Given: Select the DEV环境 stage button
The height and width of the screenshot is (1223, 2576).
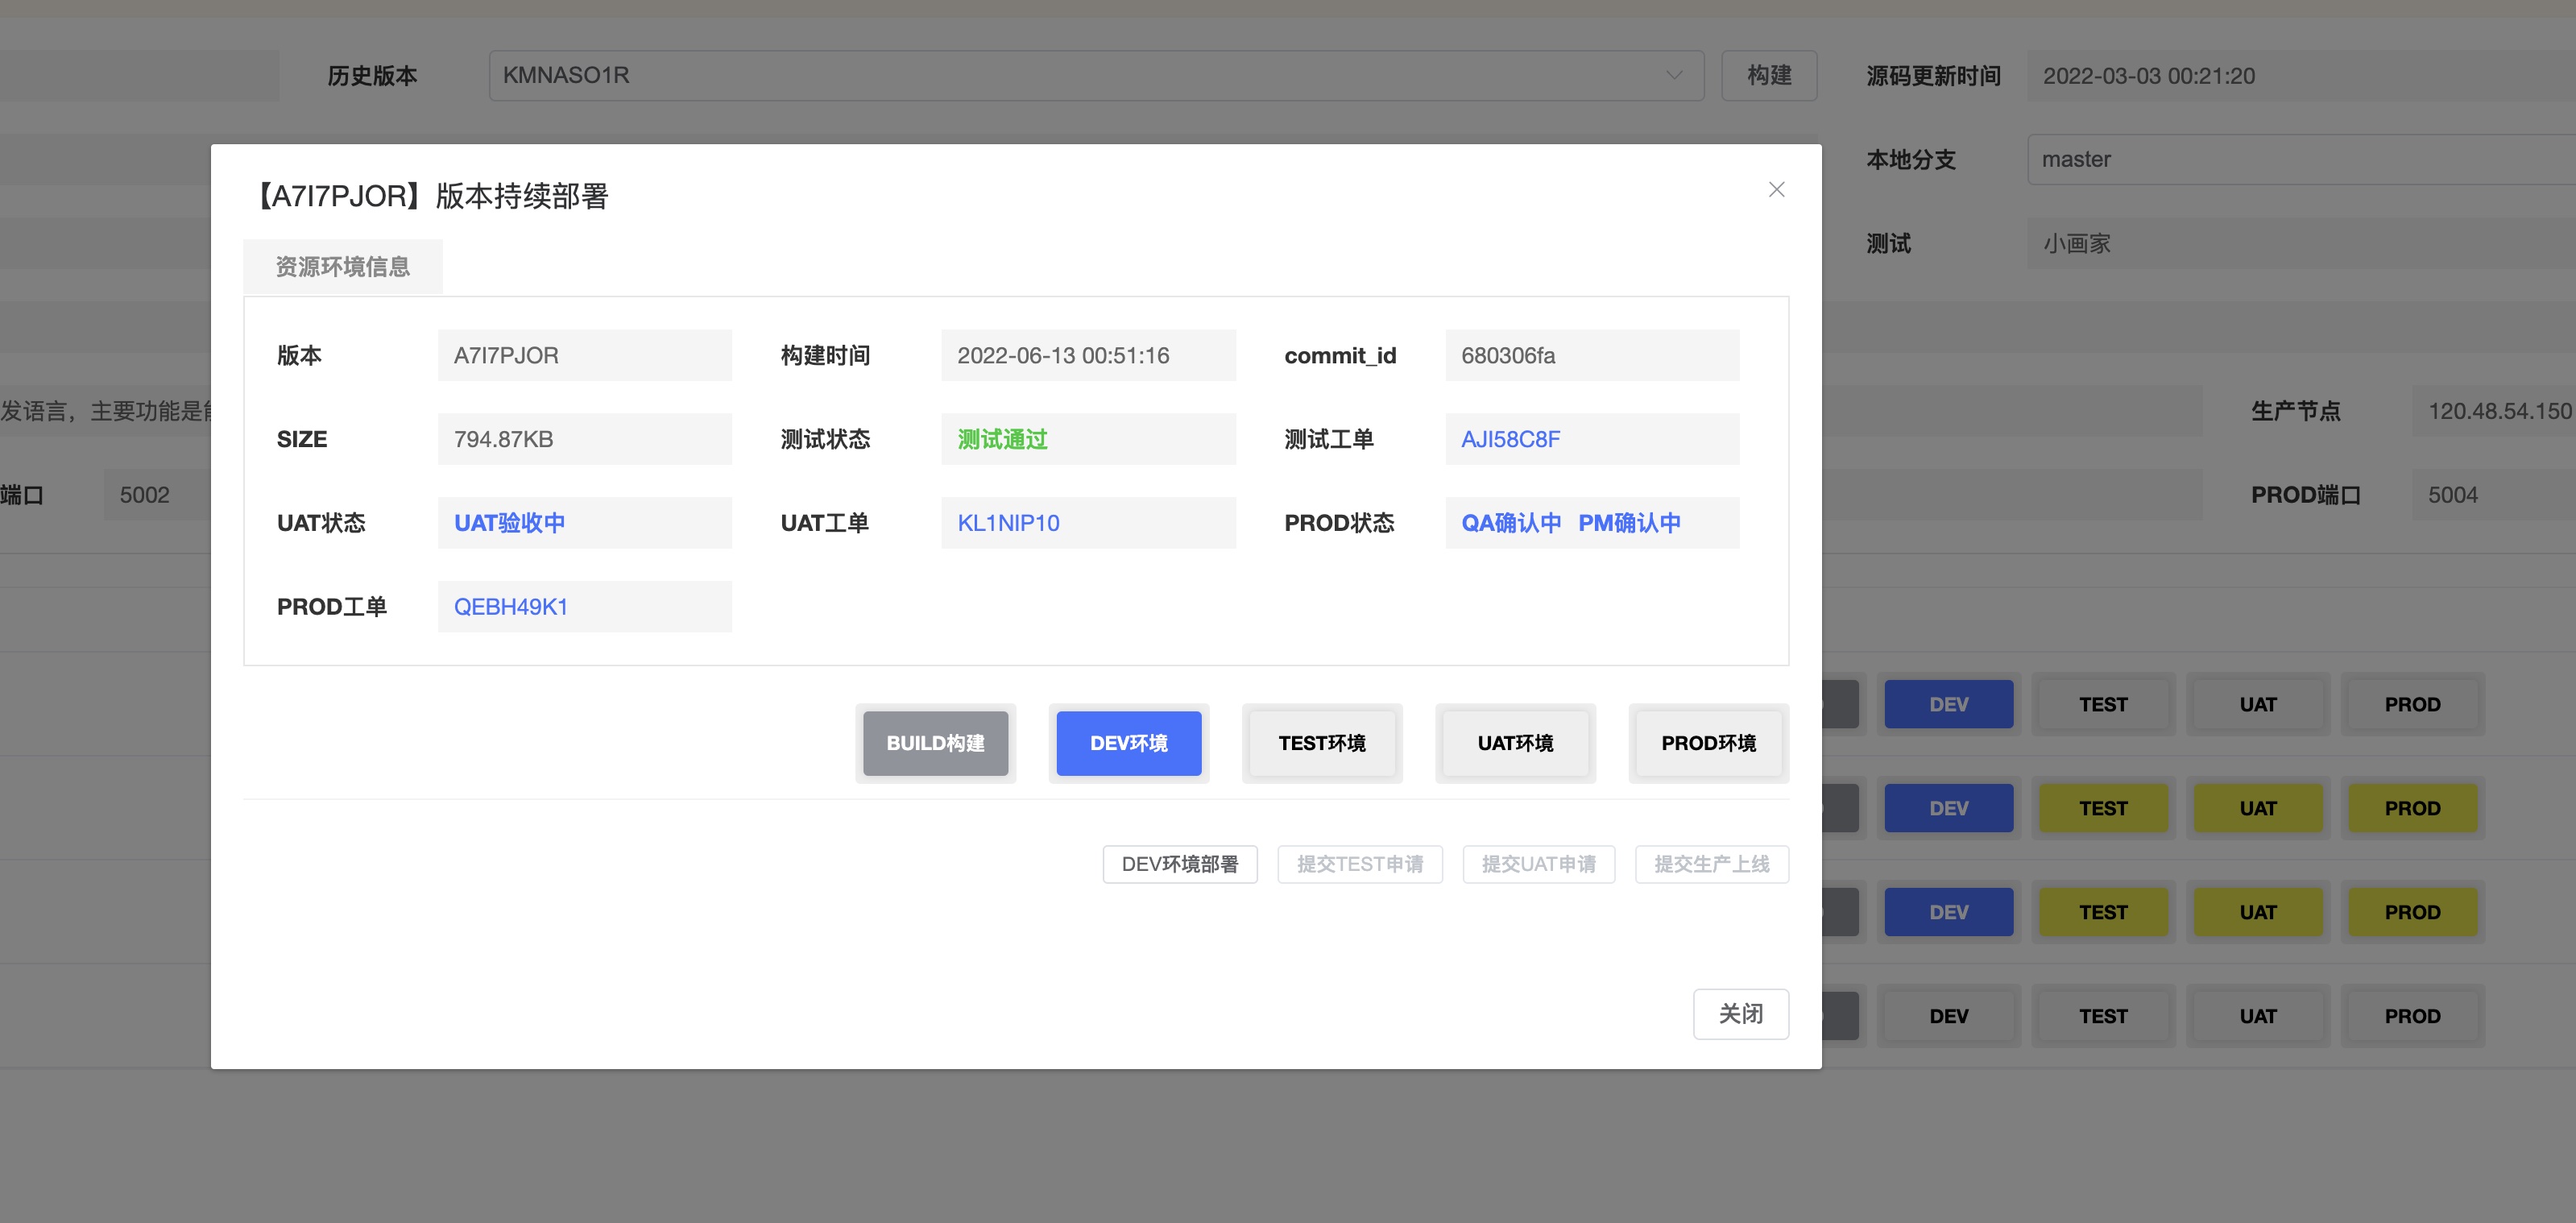Looking at the screenshot, I should point(1128,743).
